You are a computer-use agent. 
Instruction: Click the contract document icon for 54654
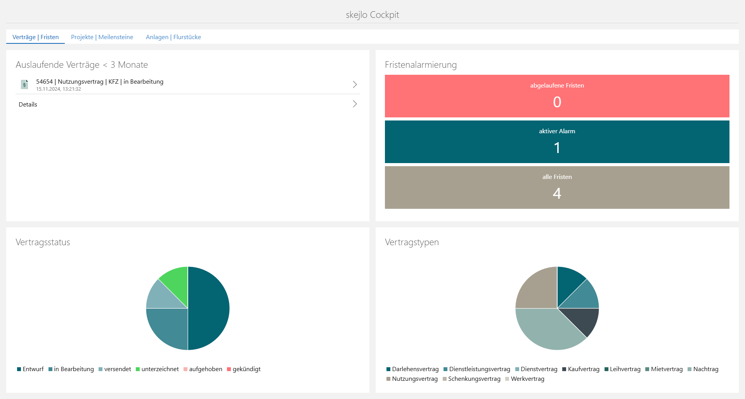(24, 84)
